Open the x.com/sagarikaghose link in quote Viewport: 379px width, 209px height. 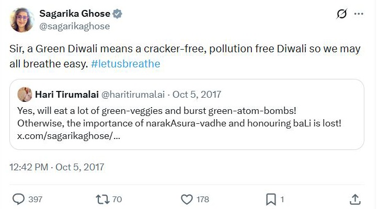tap(66, 135)
